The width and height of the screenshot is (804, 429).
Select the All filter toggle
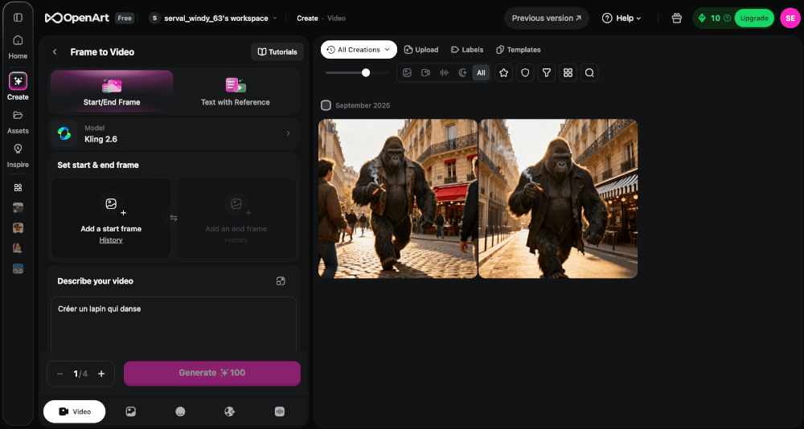(481, 73)
